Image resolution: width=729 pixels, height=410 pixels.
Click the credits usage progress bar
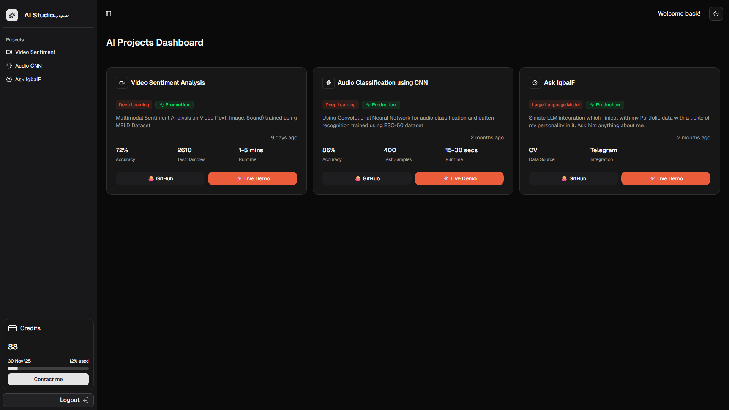(48, 369)
